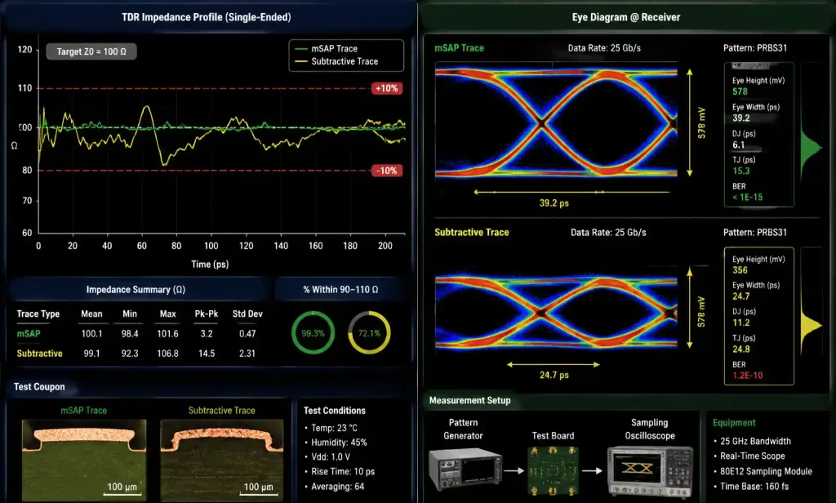The height and width of the screenshot is (503, 836).
Task: Click the mSAP BER value < 1E-15
Action: point(747,198)
